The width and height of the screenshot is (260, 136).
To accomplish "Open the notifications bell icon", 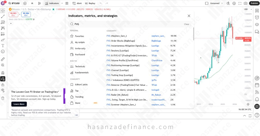I will pyautogui.click(x=257, y=99).
